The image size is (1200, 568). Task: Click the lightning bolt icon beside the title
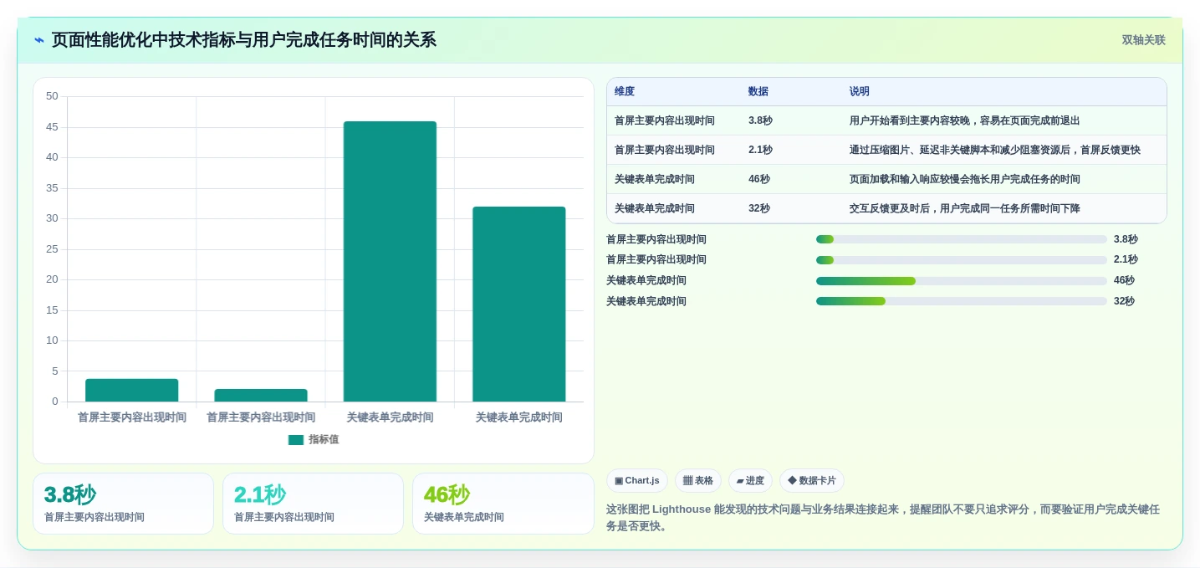tap(39, 40)
